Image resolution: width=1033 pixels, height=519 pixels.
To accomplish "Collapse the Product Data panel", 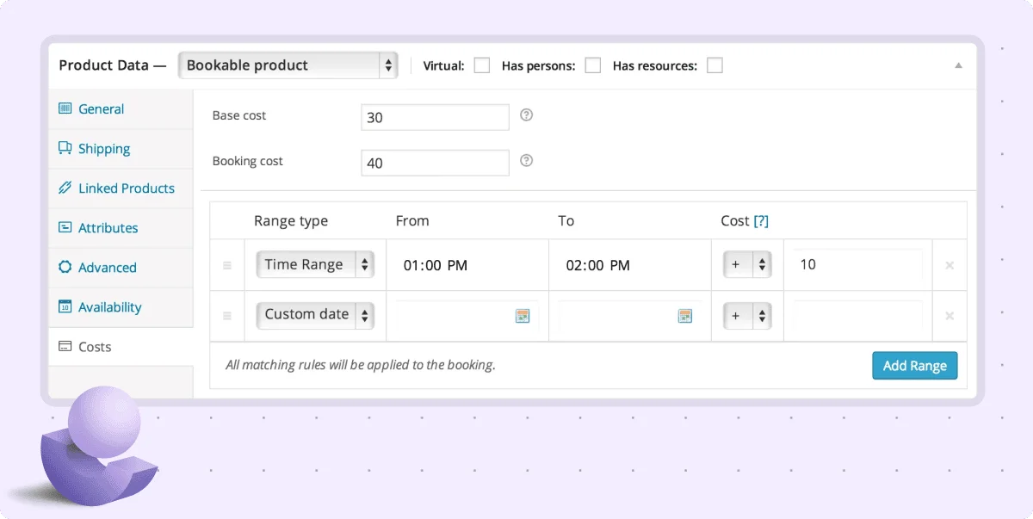I will 959,65.
